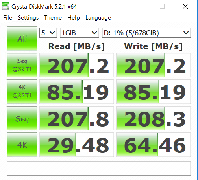Select the Seq read result 207.8

tap(77, 118)
